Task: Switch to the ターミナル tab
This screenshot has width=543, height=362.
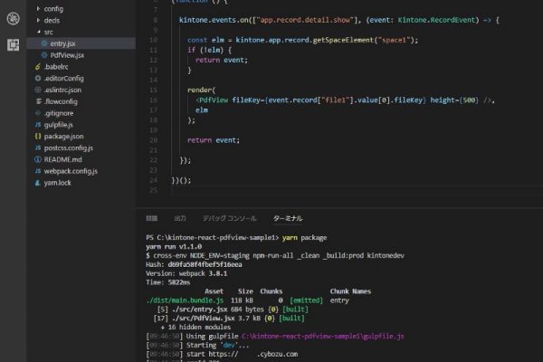Action: coord(289,218)
